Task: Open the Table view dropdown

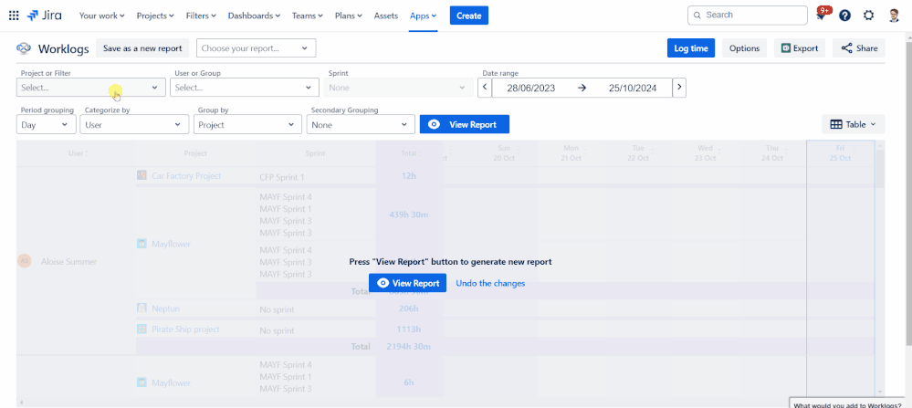Action: coord(854,124)
